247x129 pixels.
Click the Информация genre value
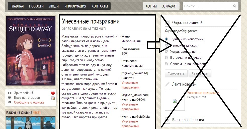coord(131,41)
